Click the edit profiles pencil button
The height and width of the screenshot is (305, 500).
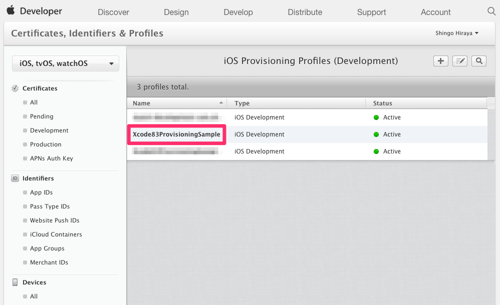click(460, 61)
